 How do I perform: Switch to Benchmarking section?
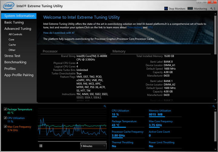(x=15, y=62)
